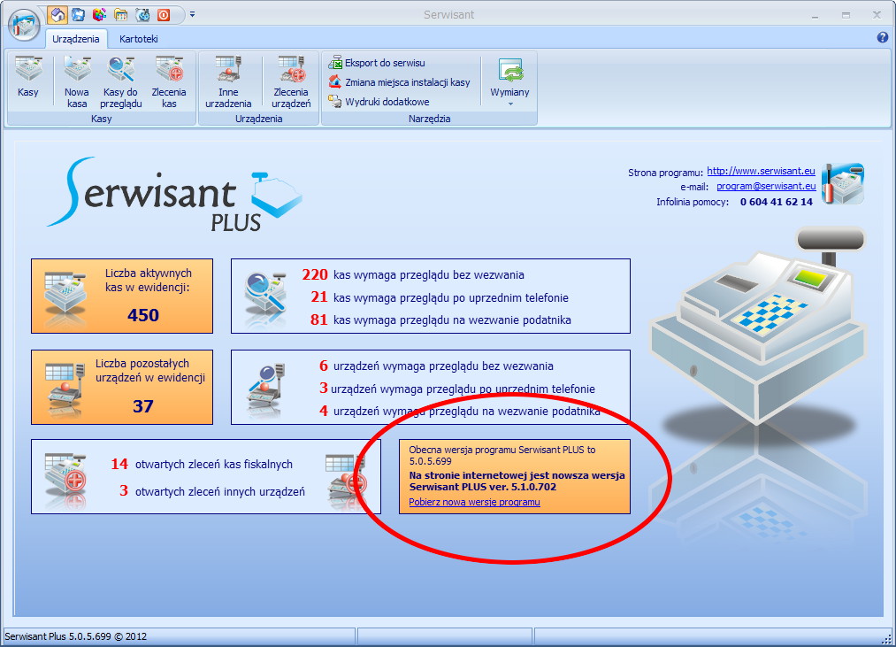Click '81 kas wymaga przeglądu na wezwanie podatnika'
The image size is (896, 647).
440,320
